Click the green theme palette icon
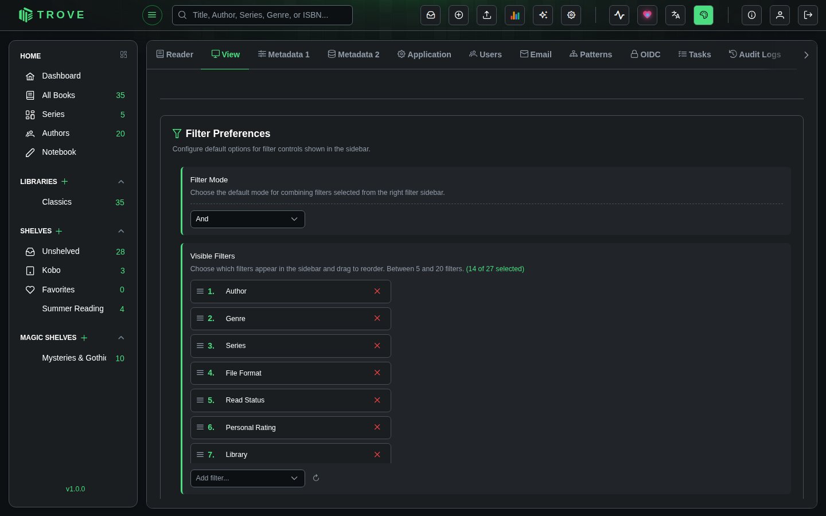The width and height of the screenshot is (826, 516). tap(704, 15)
